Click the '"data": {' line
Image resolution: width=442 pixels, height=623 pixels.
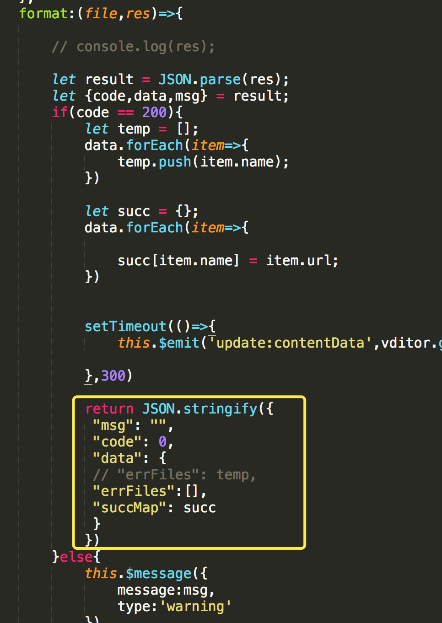point(129,458)
